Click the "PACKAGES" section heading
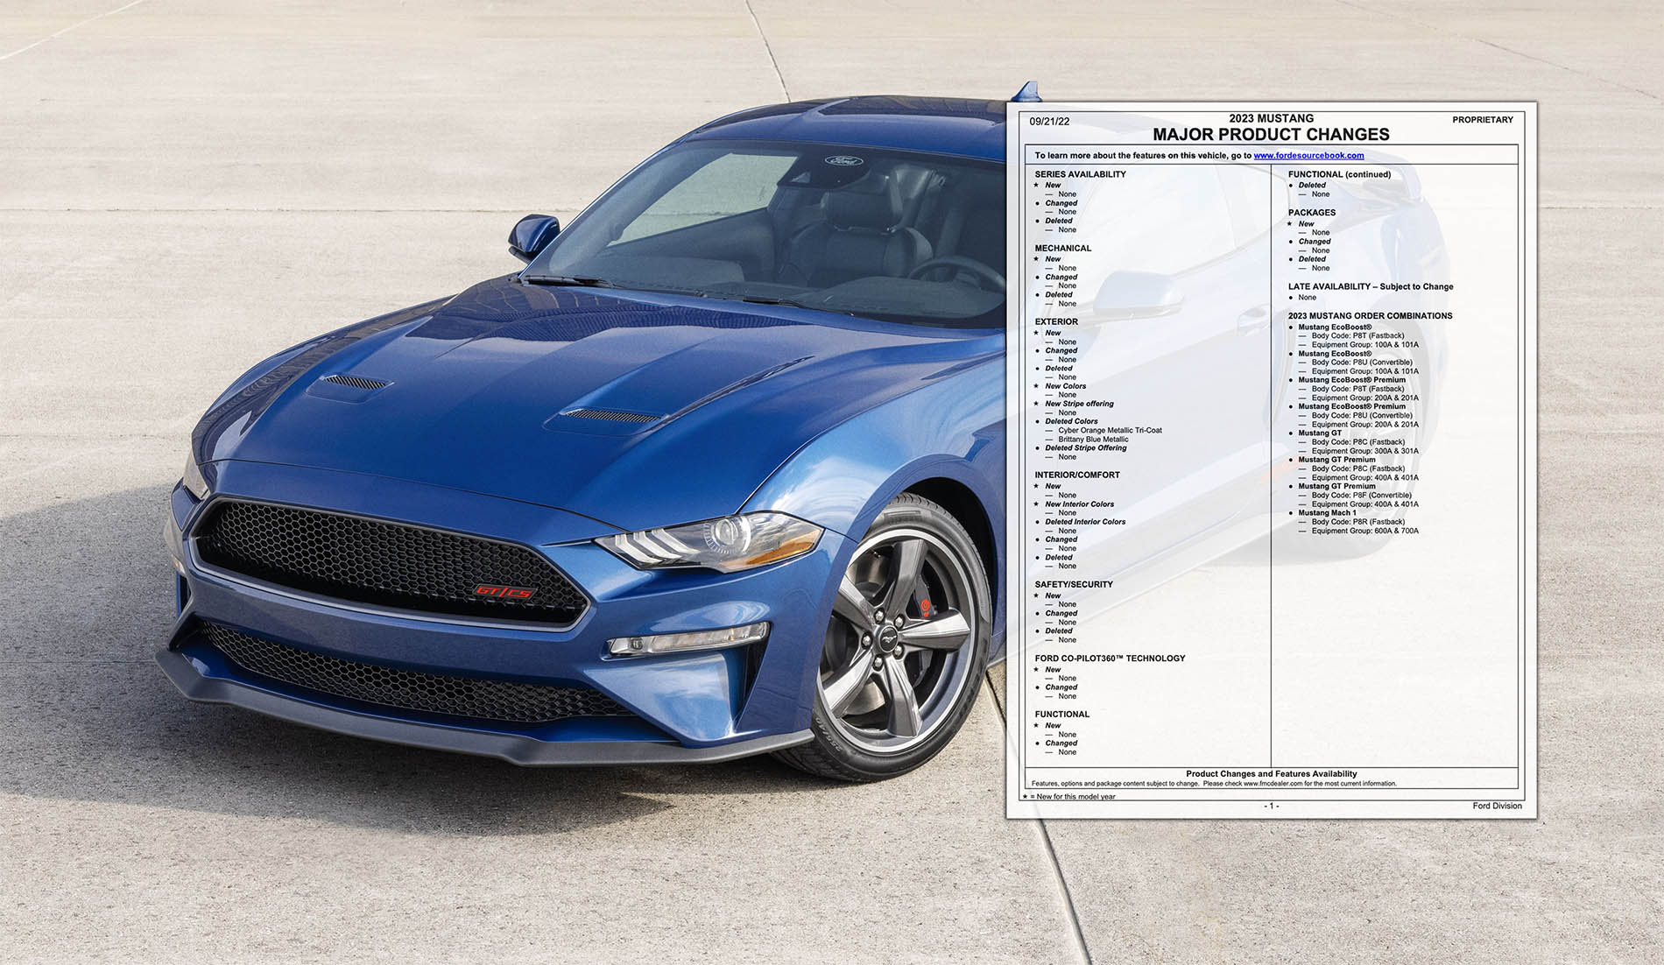 [x=1312, y=213]
